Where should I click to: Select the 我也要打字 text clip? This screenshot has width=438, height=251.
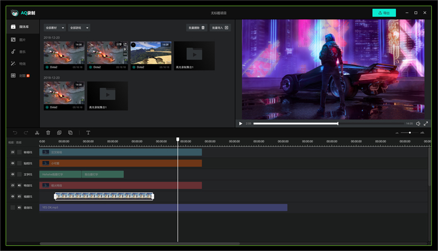pos(103,174)
